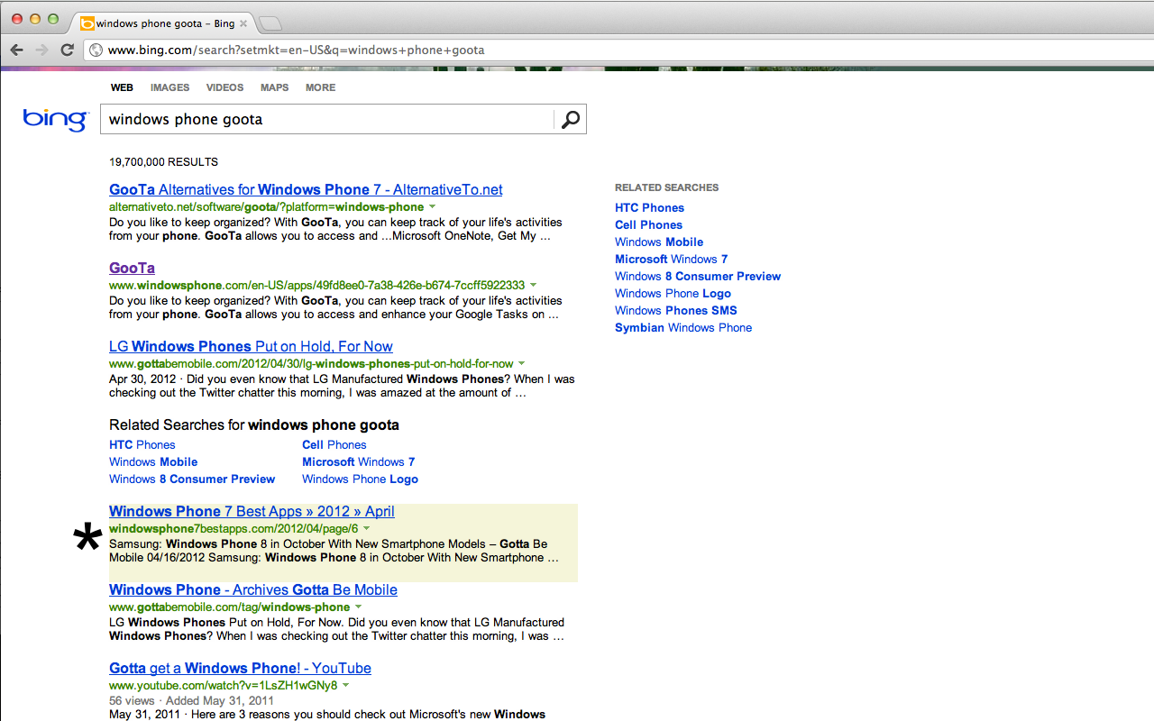The image size is (1154, 721).
Task: Expand the arrow beside the youtube.com URL
Action: click(x=345, y=686)
